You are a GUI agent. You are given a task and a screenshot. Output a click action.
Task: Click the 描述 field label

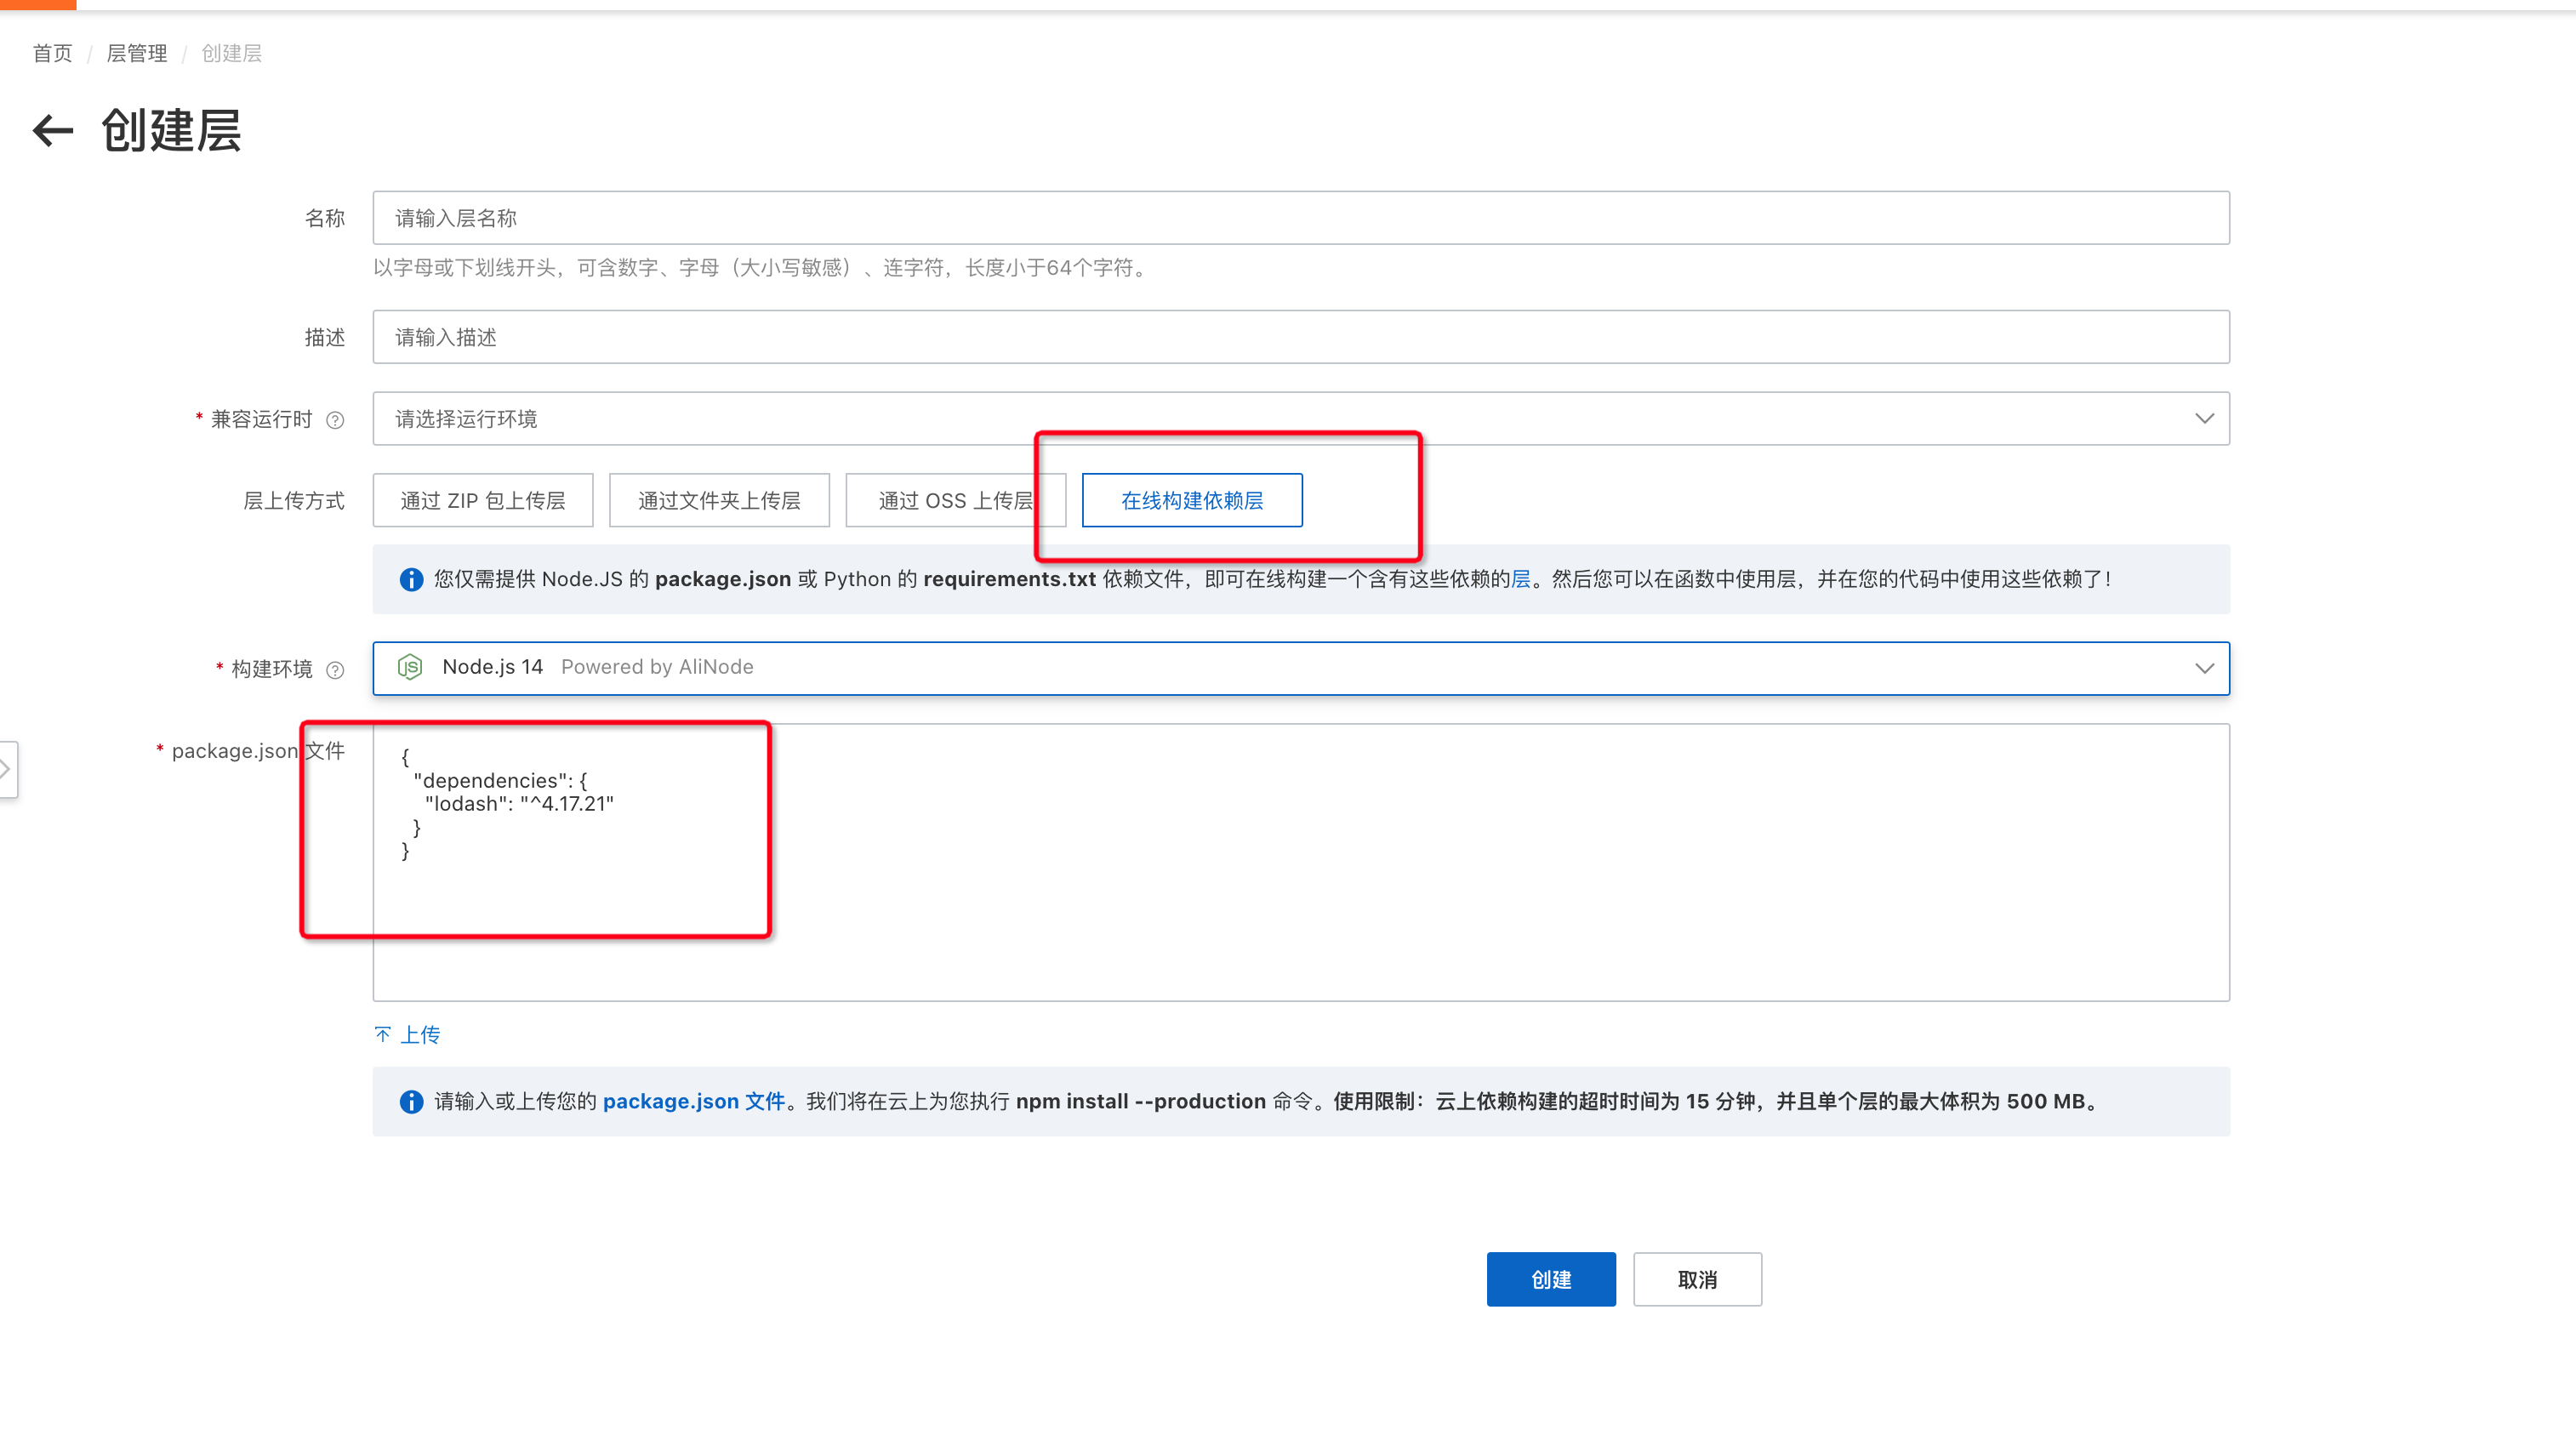click(x=325, y=337)
